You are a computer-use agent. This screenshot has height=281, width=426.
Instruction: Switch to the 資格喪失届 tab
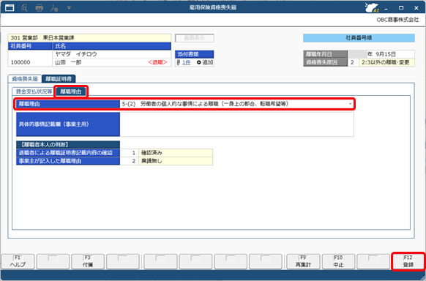25,79
